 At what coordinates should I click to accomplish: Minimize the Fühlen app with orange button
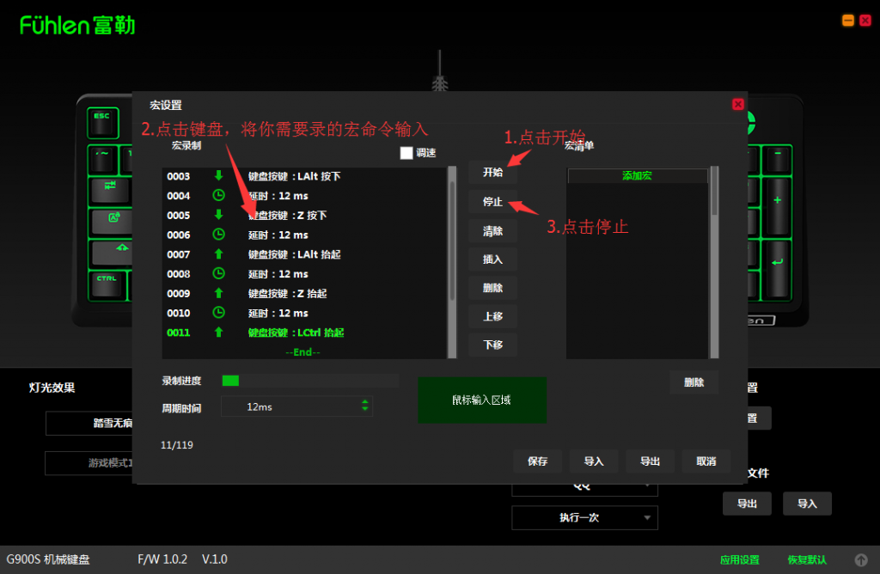coord(848,21)
